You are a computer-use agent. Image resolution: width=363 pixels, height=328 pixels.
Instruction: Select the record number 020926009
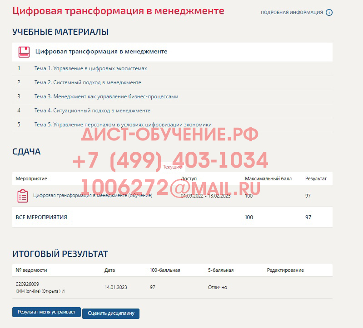[x=27, y=284]
